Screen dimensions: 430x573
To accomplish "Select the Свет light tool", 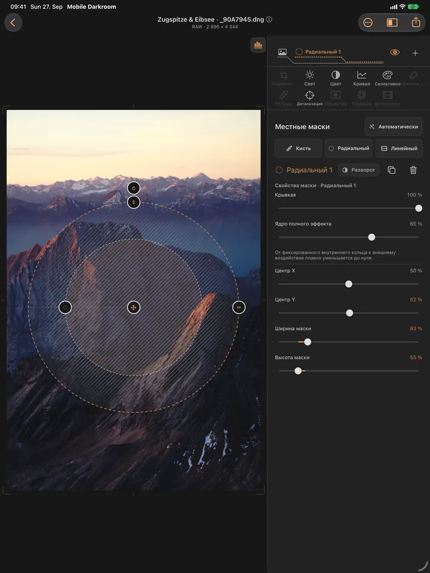I will pos(310,78).
